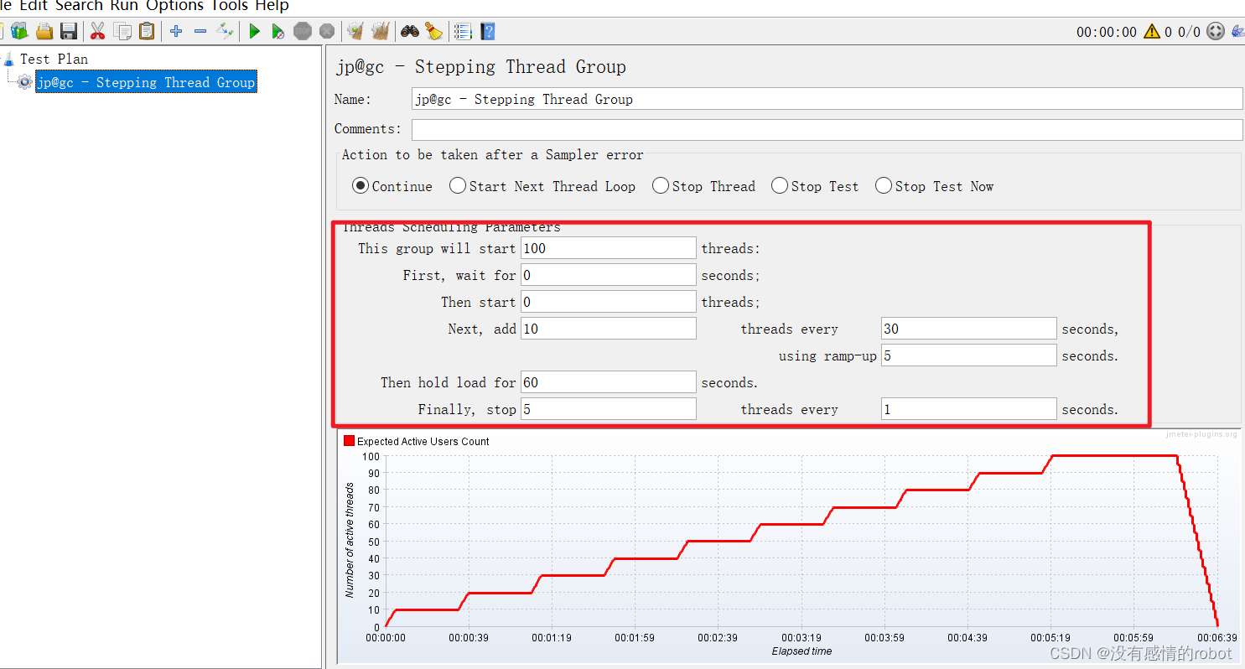1245x669 pixels.
Task: Click 'First, wait for' seconds field
Action: 609,275
